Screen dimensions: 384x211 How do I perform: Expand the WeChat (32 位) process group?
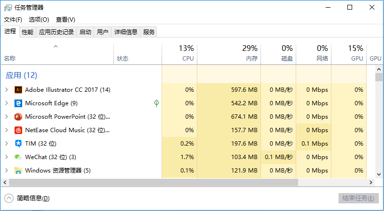[7, 157]
